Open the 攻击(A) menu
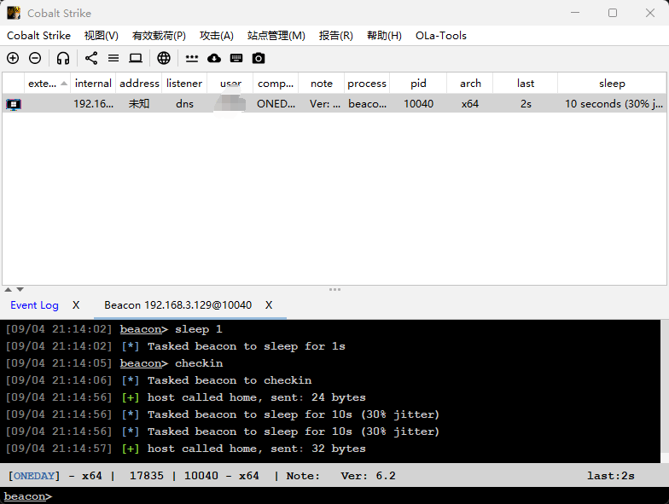The height and width of the screenshot is (504, 669). click(216, 36)
